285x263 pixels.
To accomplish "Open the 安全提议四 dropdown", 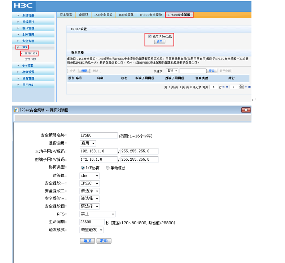I will [89, 206].
